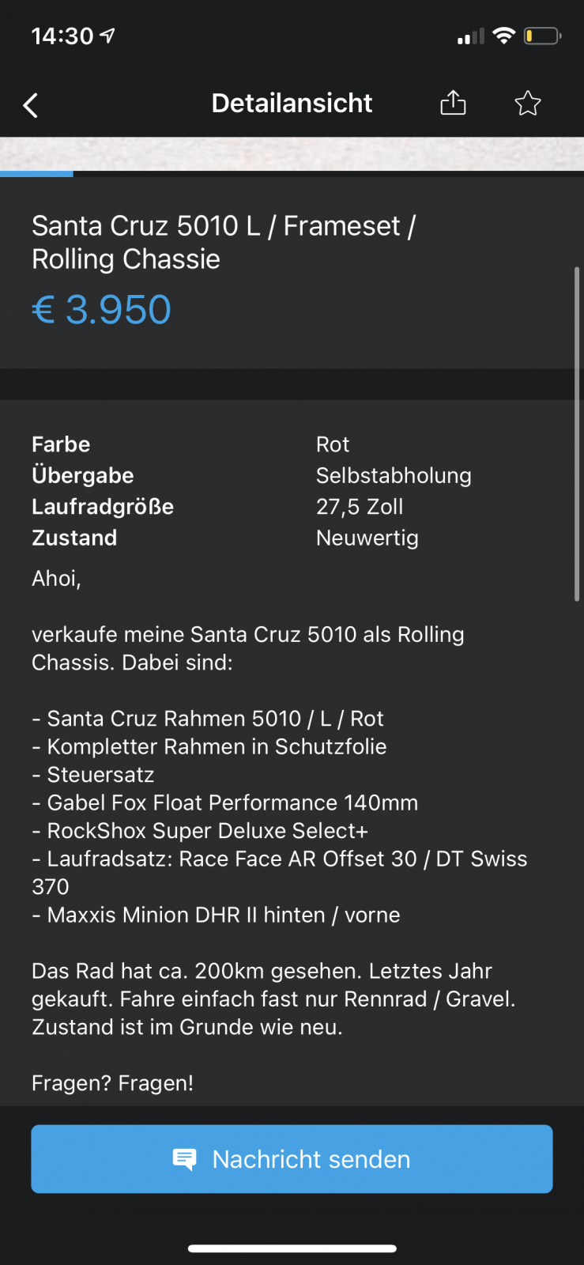Tap the home indicator bar

[x=292, y=1249]
